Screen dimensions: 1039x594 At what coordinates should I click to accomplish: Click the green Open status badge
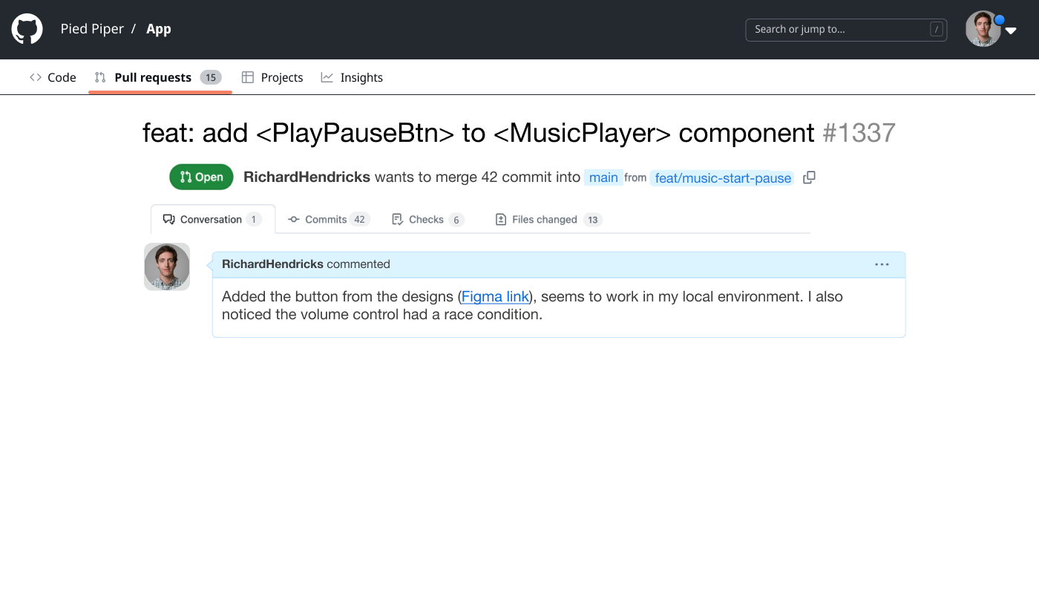coord(201,177)
